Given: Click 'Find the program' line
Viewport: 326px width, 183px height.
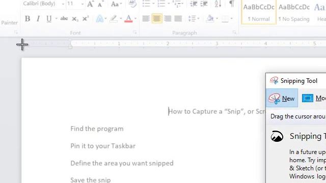Looking at the screenshot, I should click(97, 129).
